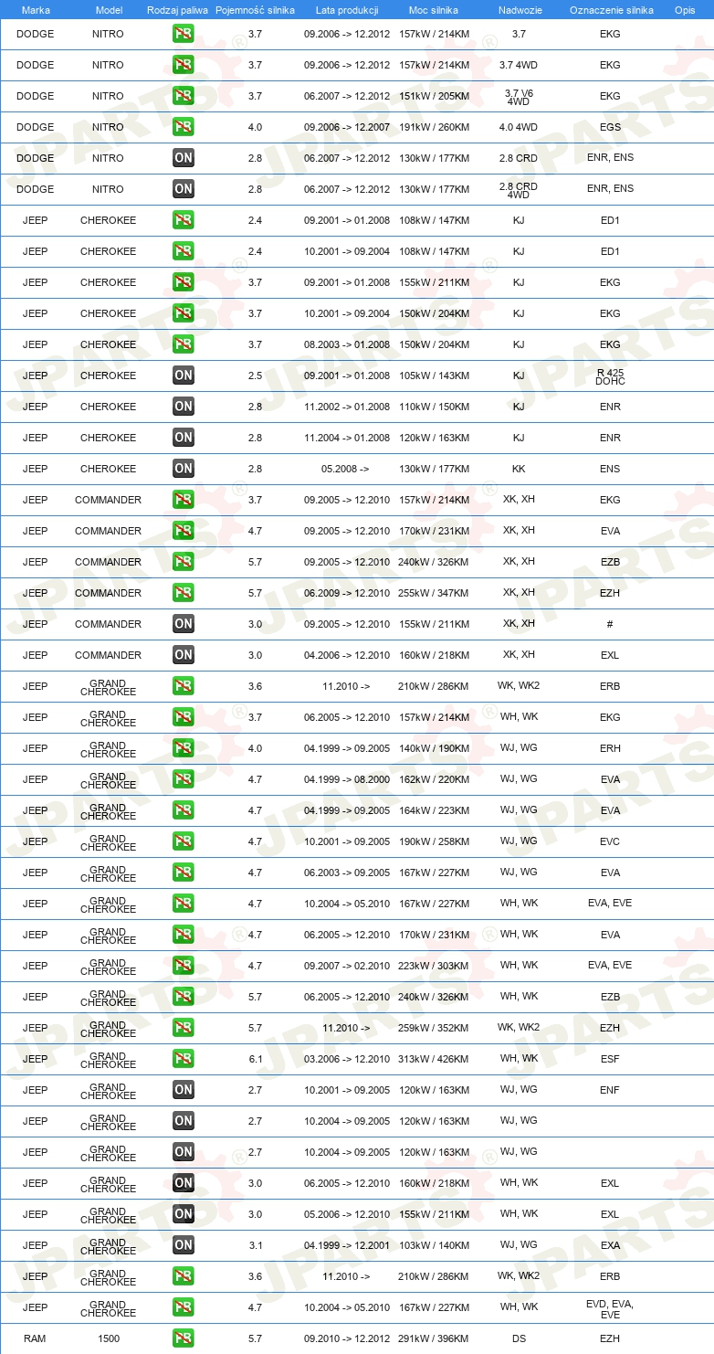Click the Lata produkcji column header
The height and width of the screenshot is (1354, 714).
pos(347,10)
